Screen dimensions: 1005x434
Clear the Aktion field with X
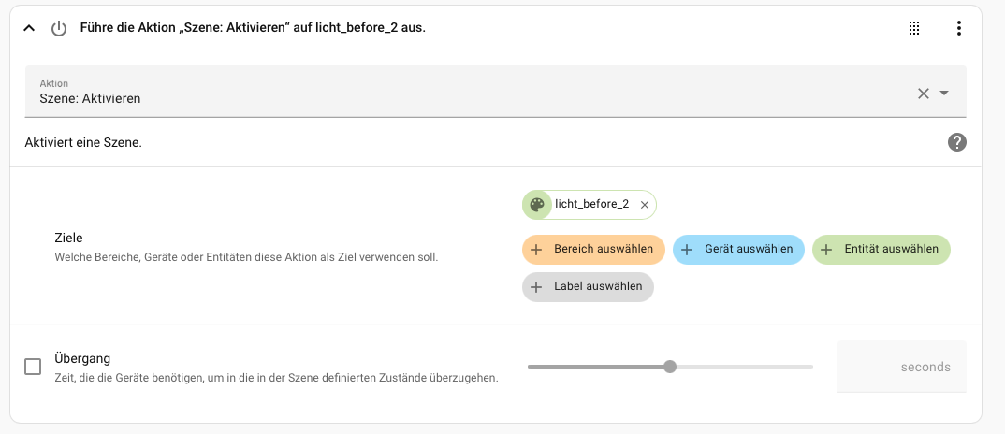pyautogui.click(x=924, y=93)
